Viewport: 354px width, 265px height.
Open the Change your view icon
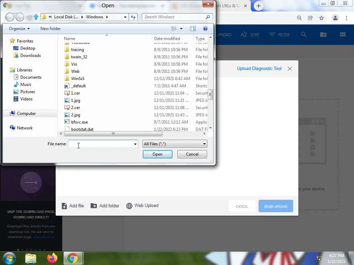click(x=174, y=29)
